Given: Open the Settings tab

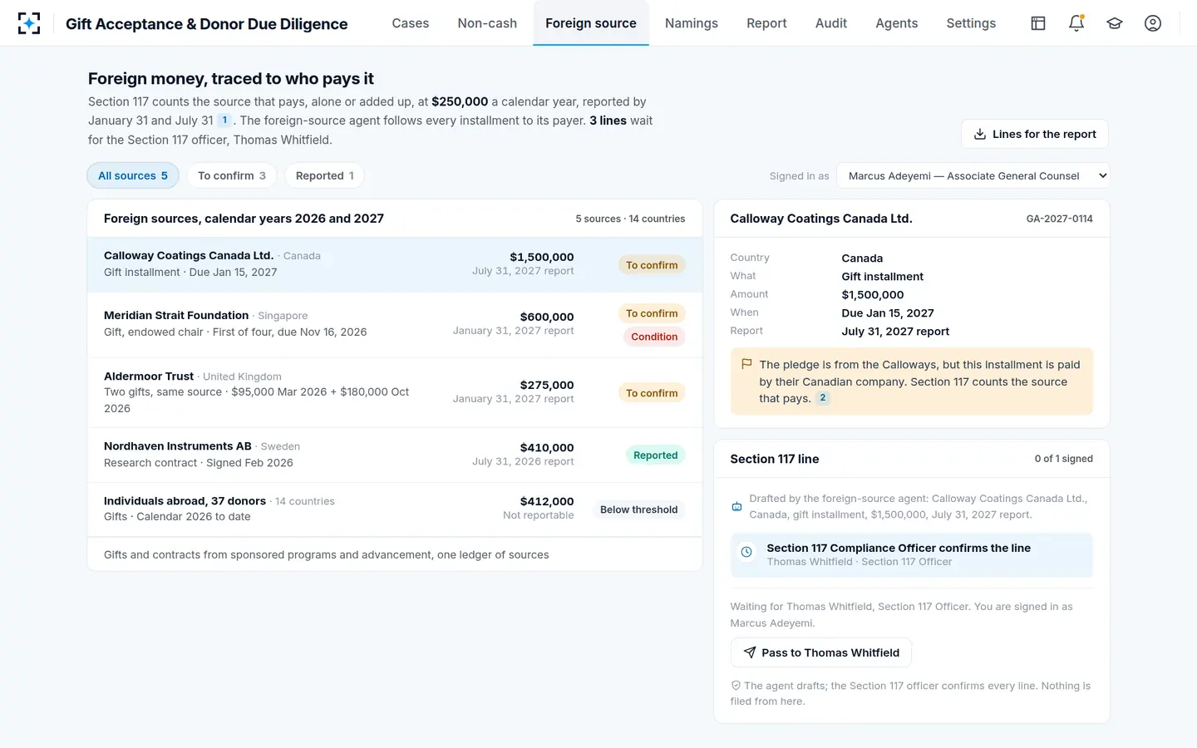Looking at the screenshot, I should point(971,23).
